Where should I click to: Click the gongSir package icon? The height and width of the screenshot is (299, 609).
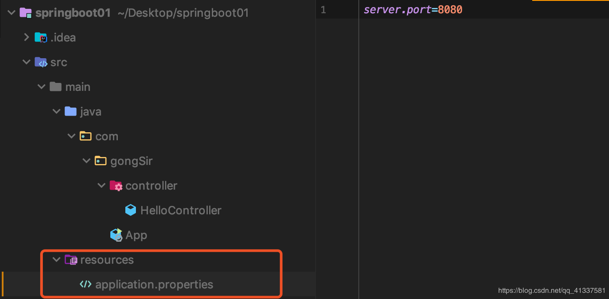(x=101, y=161)
